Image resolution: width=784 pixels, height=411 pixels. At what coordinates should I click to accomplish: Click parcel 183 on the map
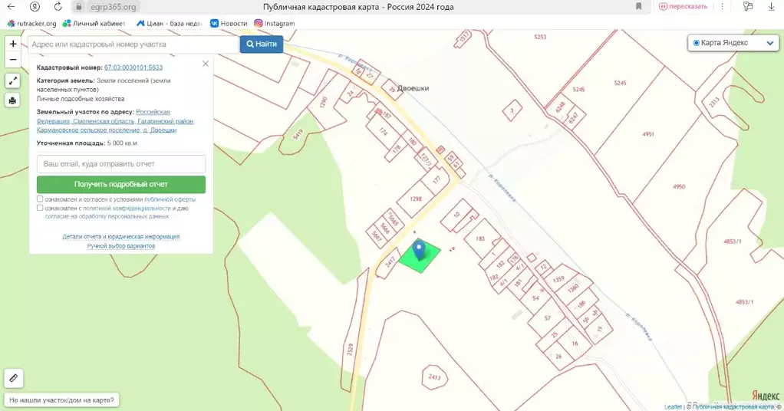click(x=480, y=238)
